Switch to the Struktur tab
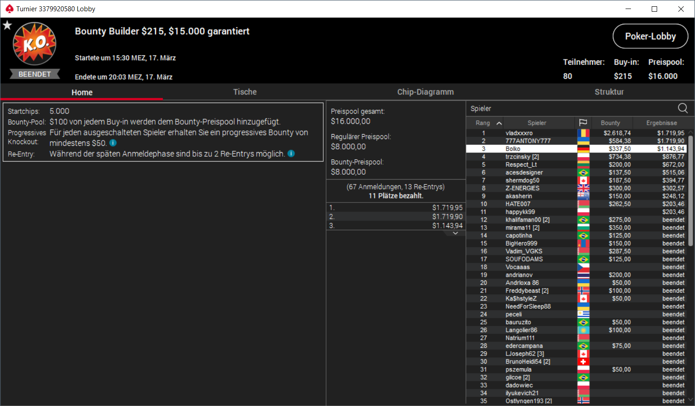The image size is (695, 406). [609, 92]
